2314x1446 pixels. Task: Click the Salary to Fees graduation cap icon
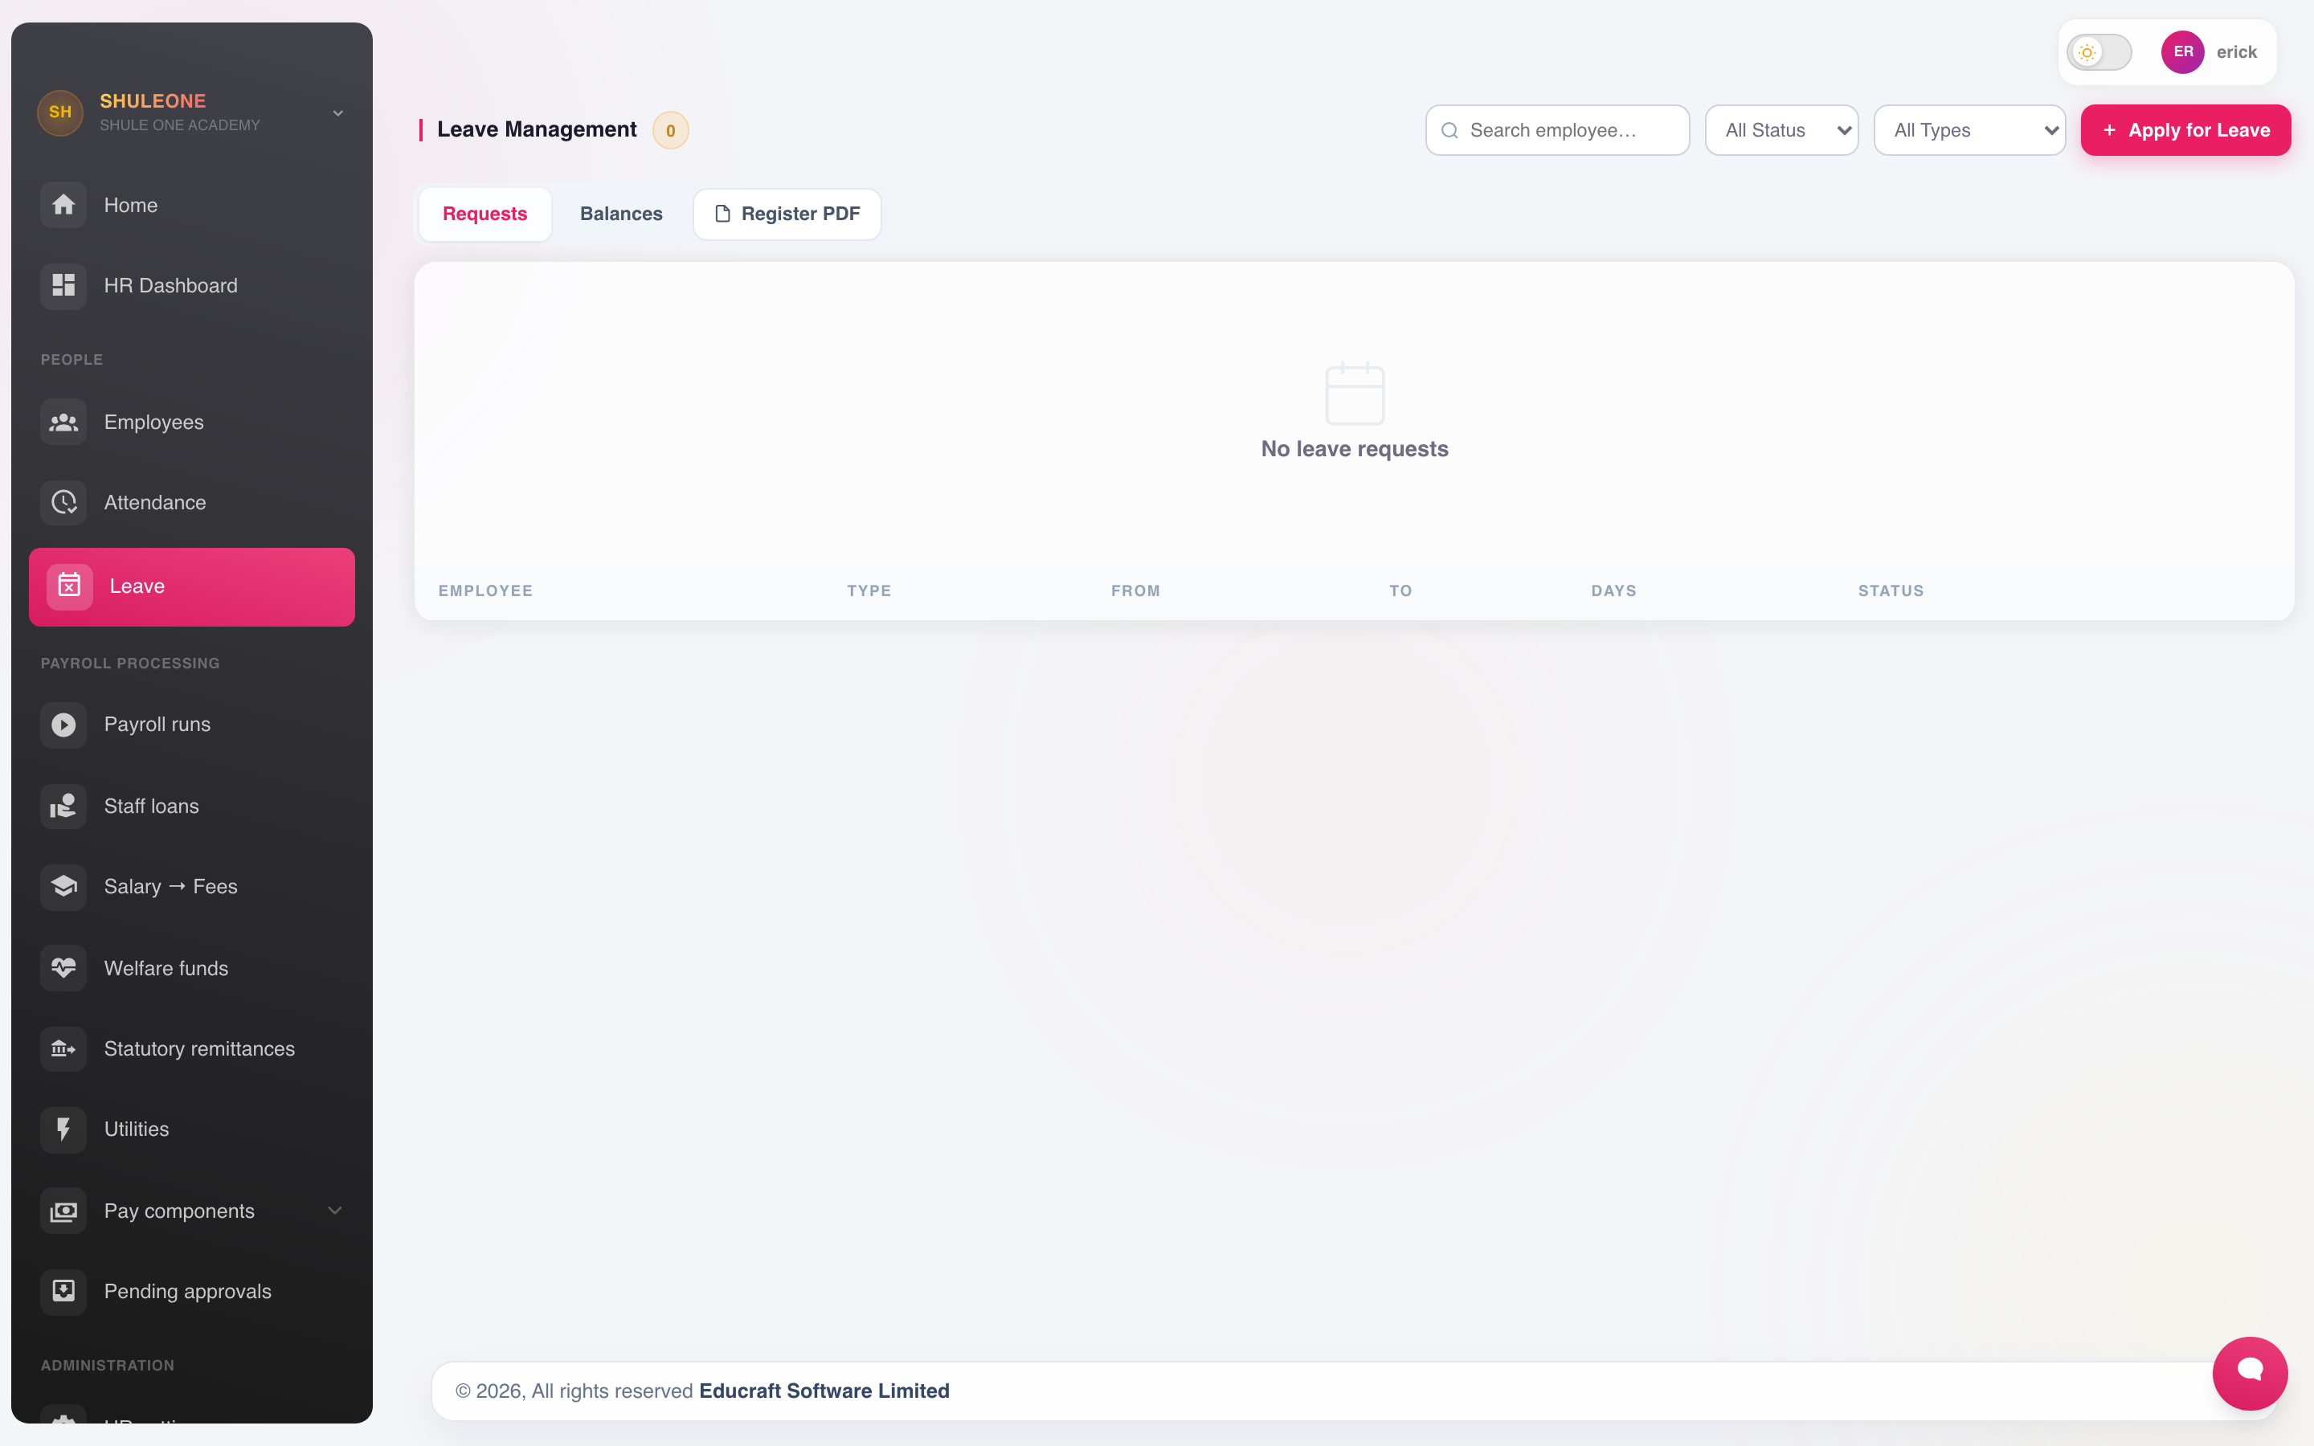pos(63,887)
